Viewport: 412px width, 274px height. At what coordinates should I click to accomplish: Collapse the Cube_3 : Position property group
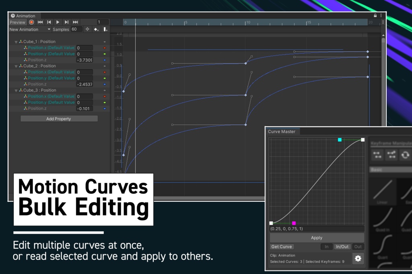coord(16,90)
